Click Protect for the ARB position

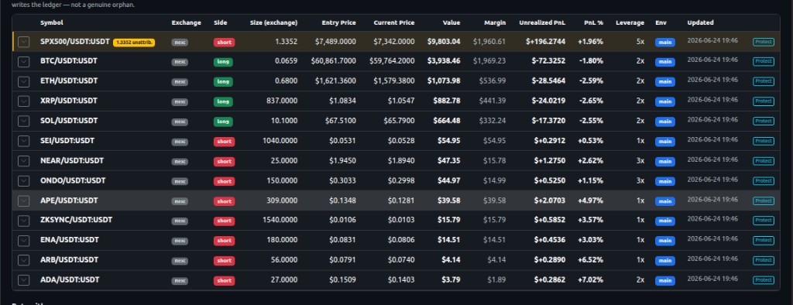point(763,260)
